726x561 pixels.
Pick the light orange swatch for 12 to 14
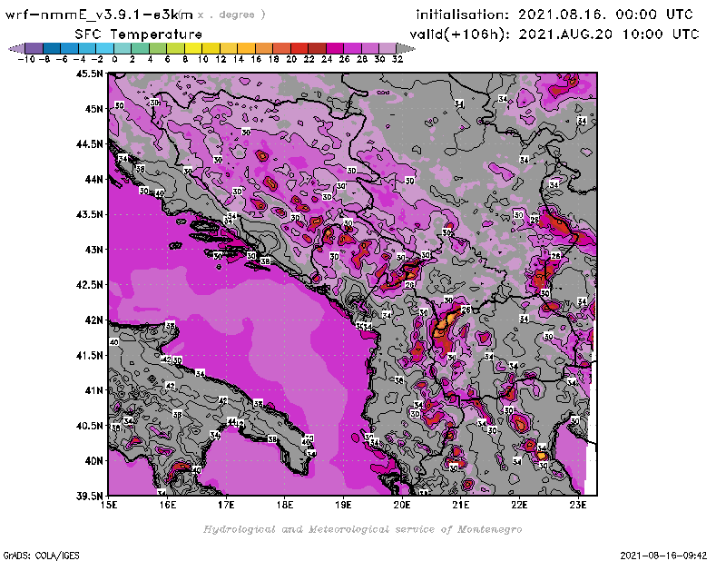pos(229,48)
